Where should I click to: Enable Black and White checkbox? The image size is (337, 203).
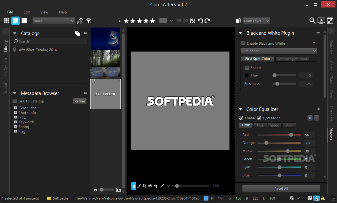[243, 43]
